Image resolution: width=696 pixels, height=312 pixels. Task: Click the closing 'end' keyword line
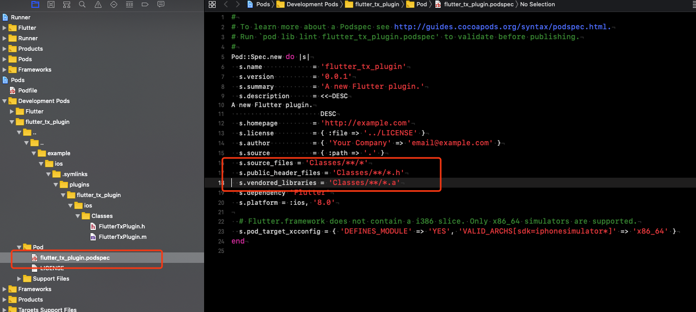coord(238,241)
